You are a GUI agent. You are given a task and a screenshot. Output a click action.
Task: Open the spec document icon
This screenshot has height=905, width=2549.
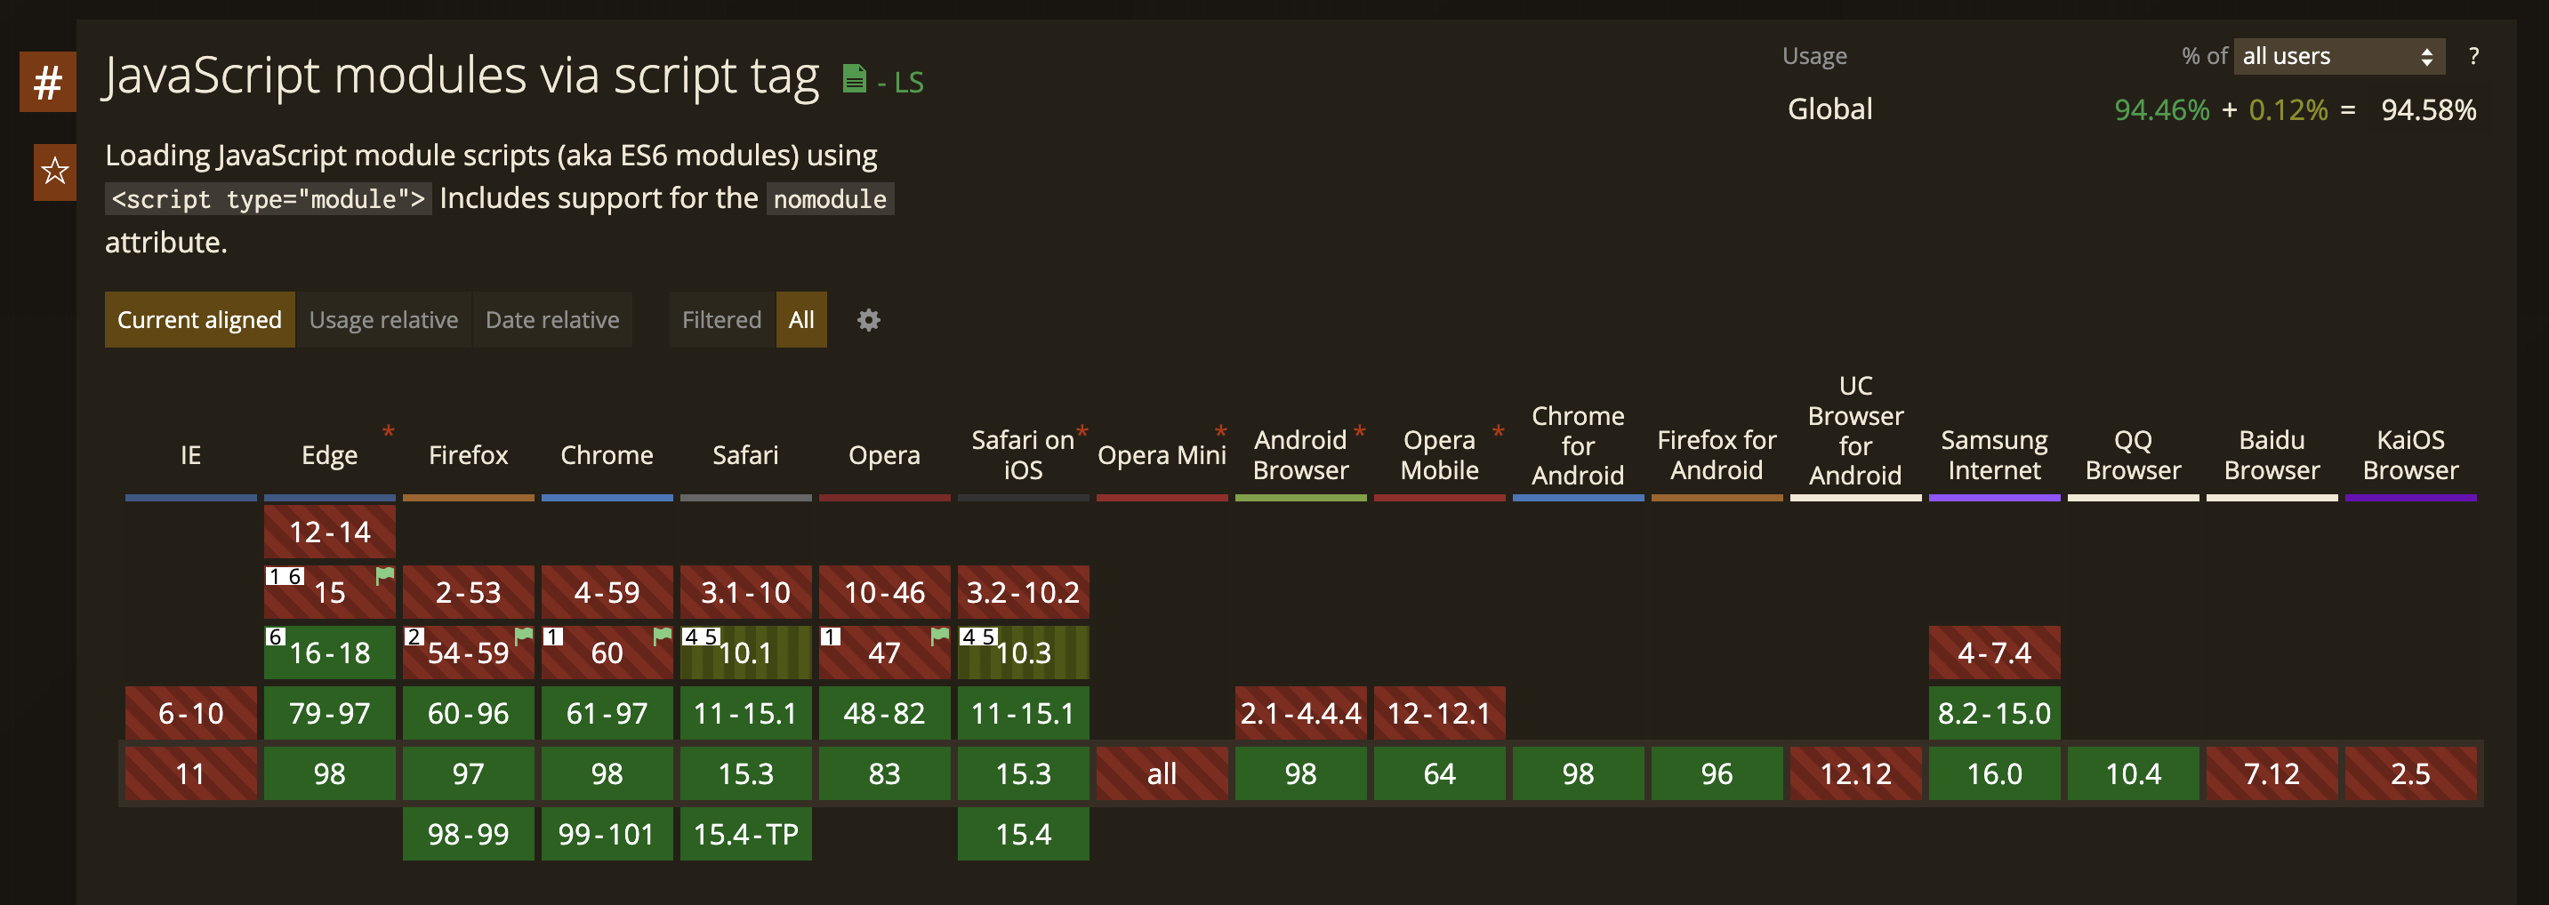coord(854,78)
